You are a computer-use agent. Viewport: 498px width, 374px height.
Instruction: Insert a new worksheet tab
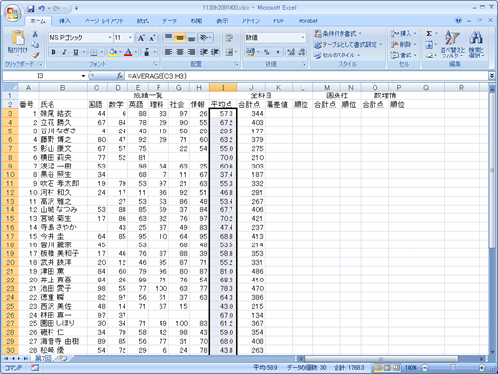click(63, 358)
